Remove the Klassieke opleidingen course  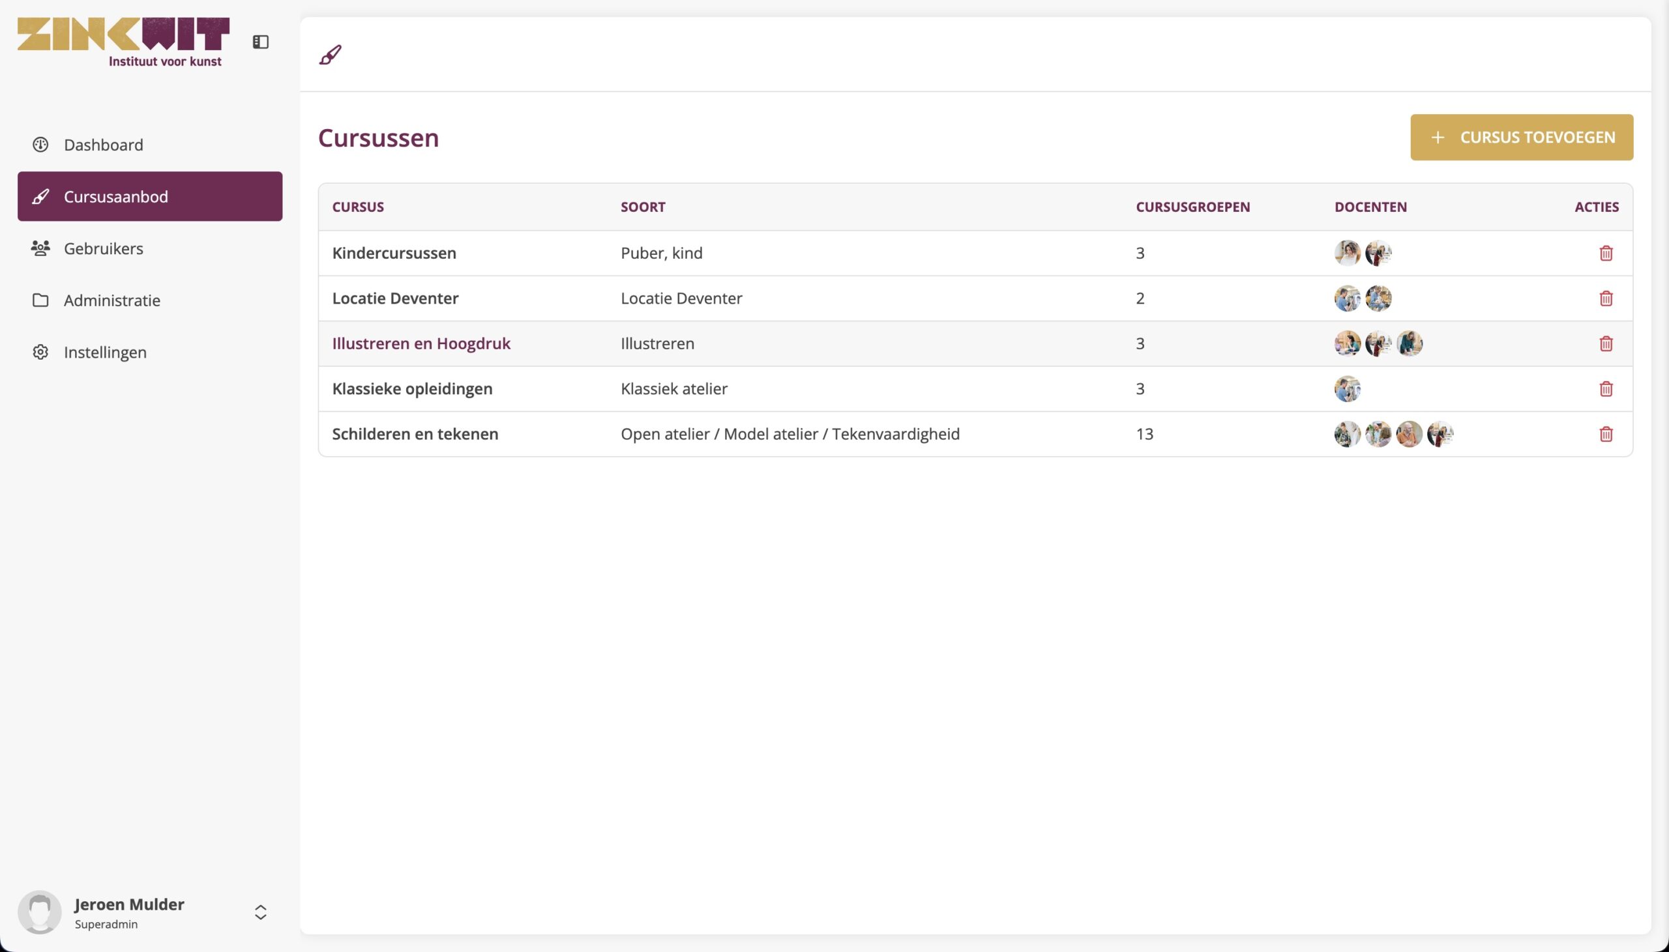pyautogui.click(x=1606, y=389)
